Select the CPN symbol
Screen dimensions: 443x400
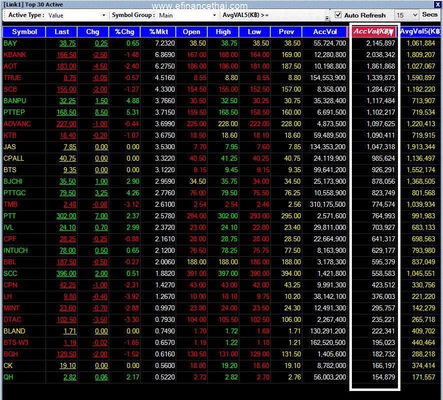tap(11, 285)
